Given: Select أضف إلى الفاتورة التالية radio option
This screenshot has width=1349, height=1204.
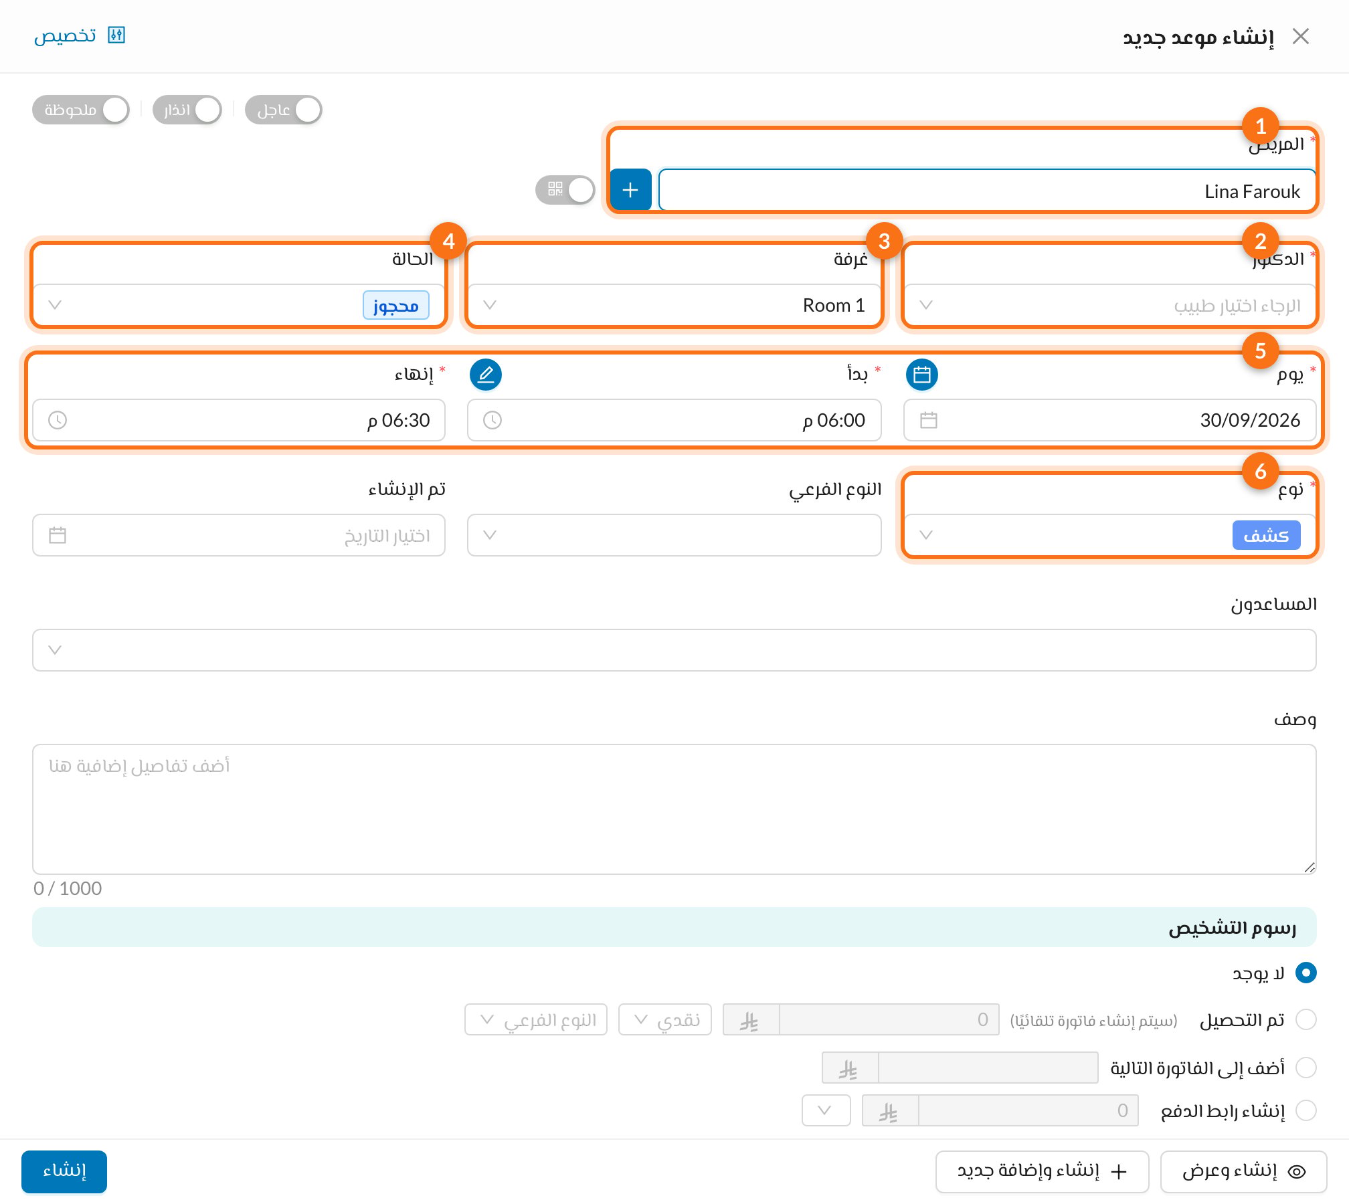Looking at the screenshot, I should coord(1306,1068).
